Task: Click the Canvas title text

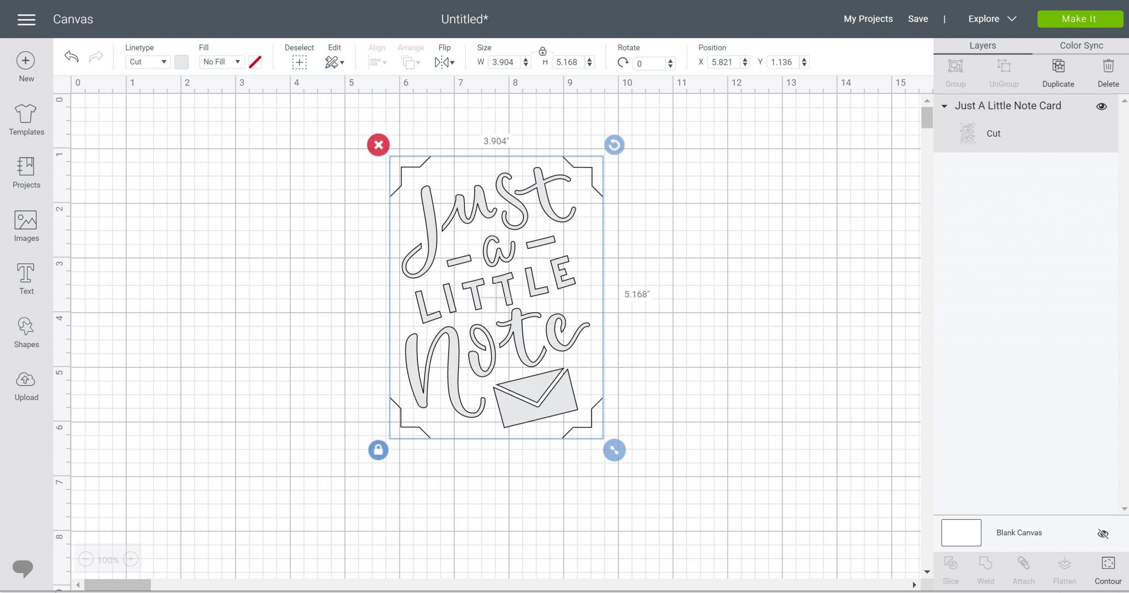Action: (73, 19)
